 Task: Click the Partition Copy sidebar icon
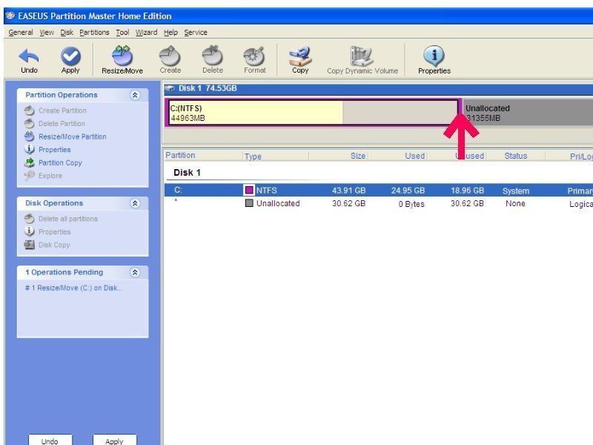tap(29, 162)
